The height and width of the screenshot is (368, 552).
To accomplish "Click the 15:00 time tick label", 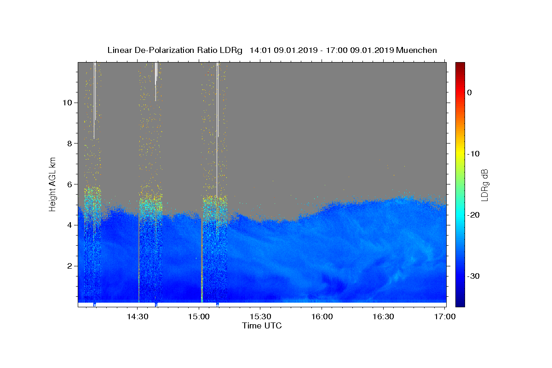I will click(x=199, y=317).
